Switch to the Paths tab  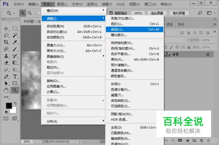click(181, 24)
